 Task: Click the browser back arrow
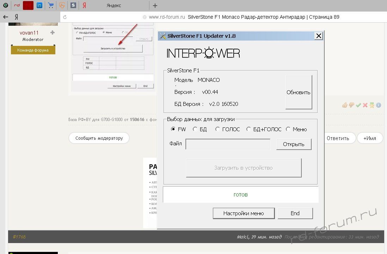click(x=6, y=17)
